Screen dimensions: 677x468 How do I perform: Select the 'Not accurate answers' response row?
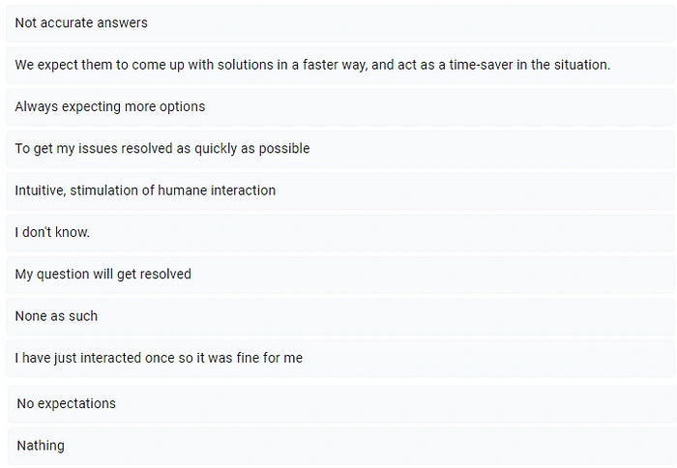click(340, 23)
